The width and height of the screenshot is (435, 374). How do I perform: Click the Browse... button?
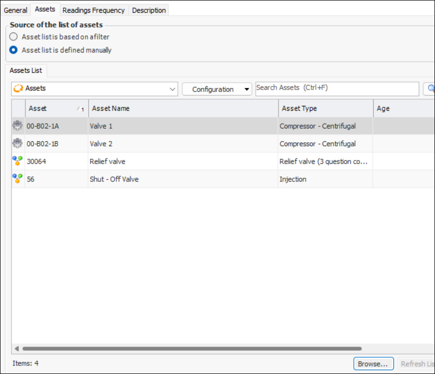[x=373, y=364]
